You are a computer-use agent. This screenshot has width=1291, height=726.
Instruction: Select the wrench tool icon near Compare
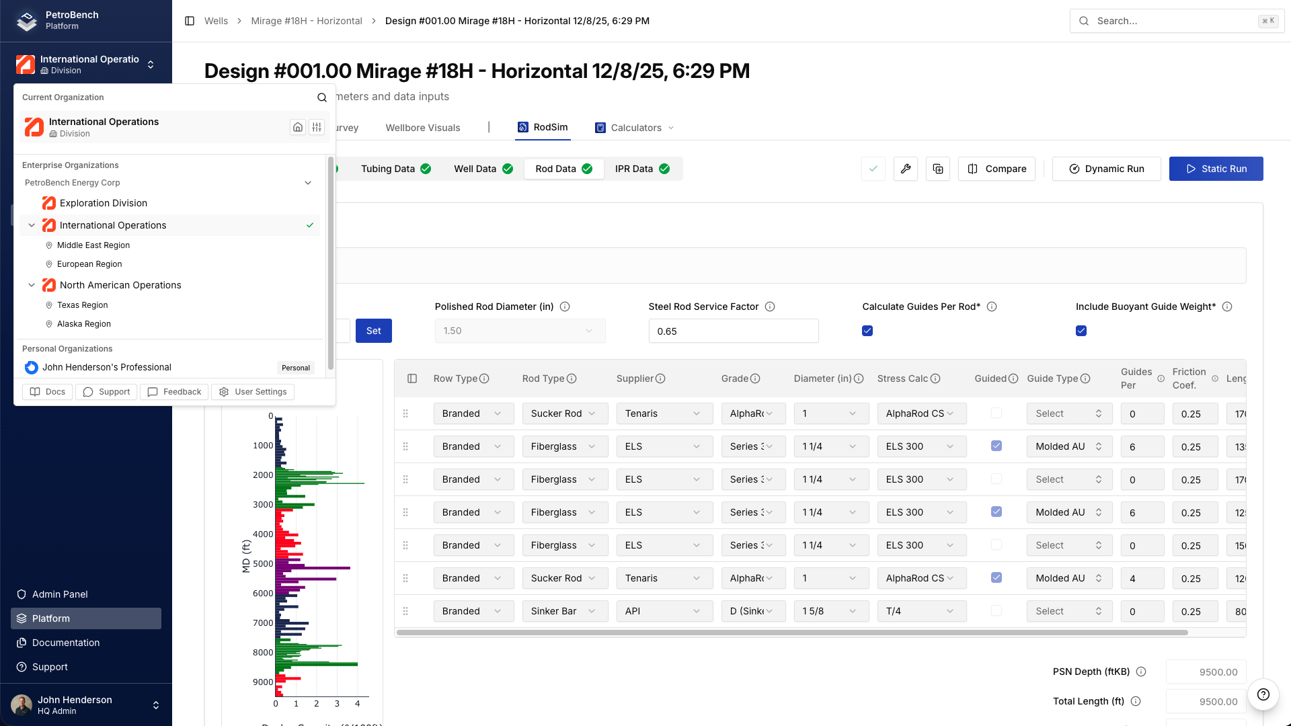pos(906,169)
